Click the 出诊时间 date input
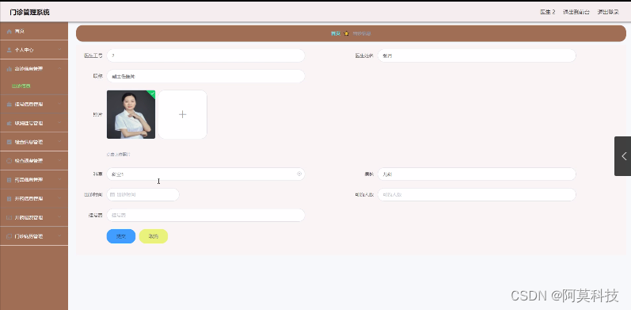Screen dimensions: 631x310 tap(143, 195)
